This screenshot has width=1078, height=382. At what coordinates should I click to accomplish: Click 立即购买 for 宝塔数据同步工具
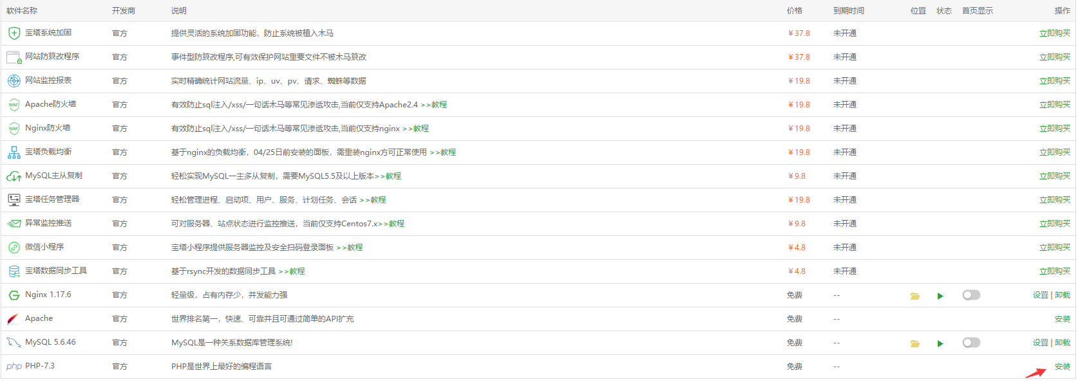tap(1055, 271)
